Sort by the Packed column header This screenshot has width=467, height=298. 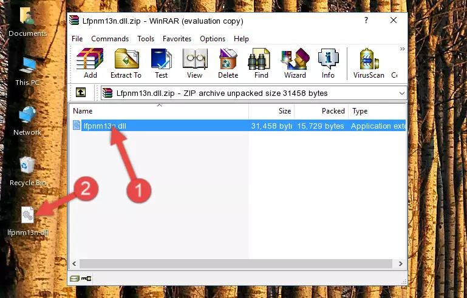coord(321,111)
